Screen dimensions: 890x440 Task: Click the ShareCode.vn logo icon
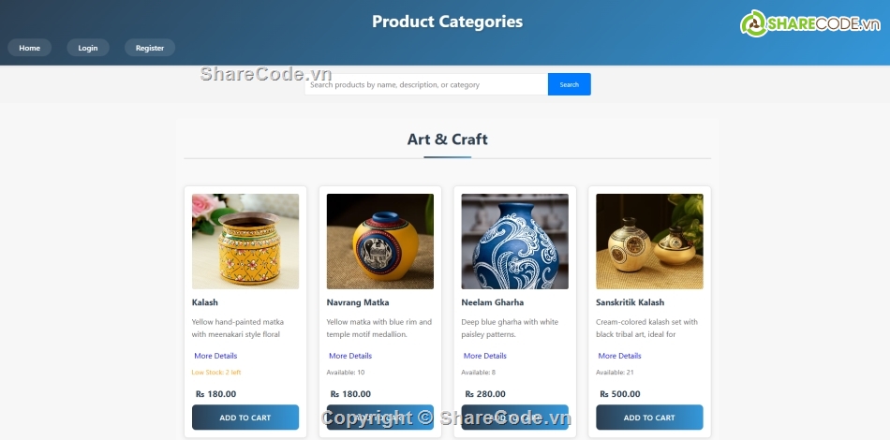[754, 23]
